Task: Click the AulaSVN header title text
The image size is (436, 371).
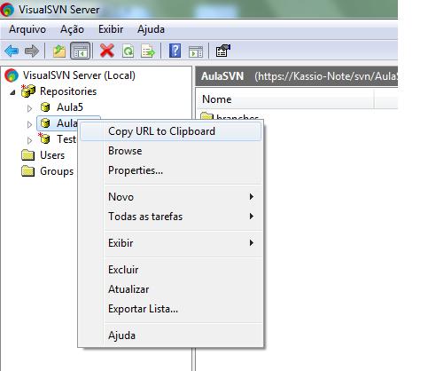Action: coord(222,76)
